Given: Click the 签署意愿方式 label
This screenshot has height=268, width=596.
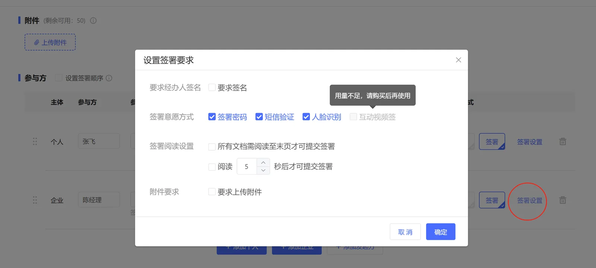Looking at the screenshot, I should click(172, 117).
